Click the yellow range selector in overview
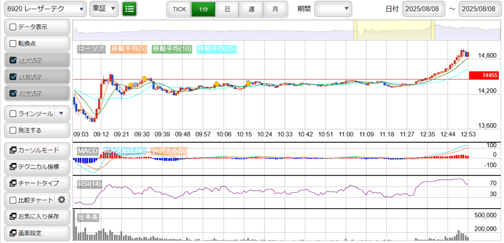 (x=394, y=30)
